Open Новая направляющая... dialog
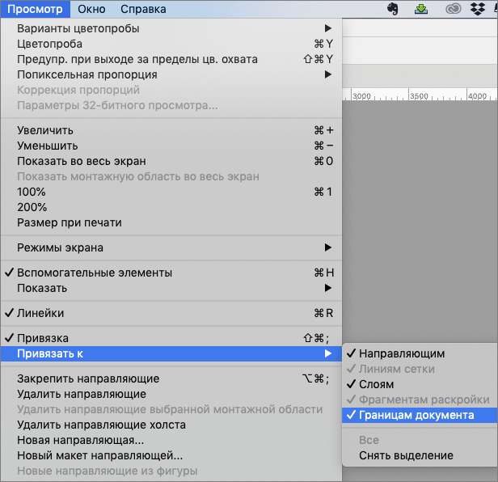Image resolution: width=498 pixels, height=482 pixels. [171, 440]
